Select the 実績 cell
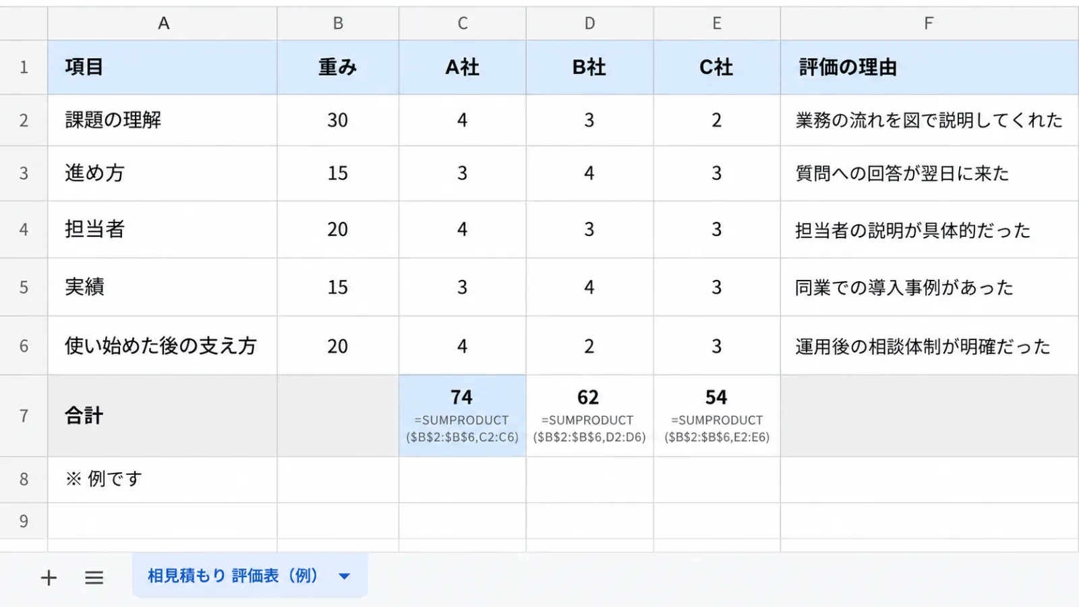1079x607 pixels. tap(163, 287)
